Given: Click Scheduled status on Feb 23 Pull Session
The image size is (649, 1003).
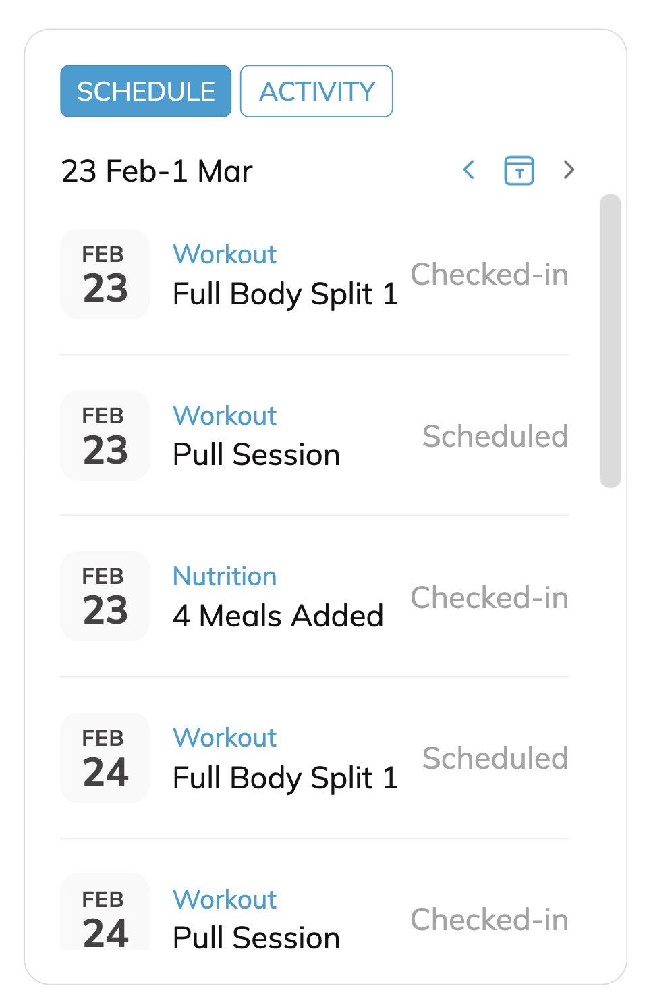Looking at the screenshot, I should pyautogui.click(x=495, y=436).
